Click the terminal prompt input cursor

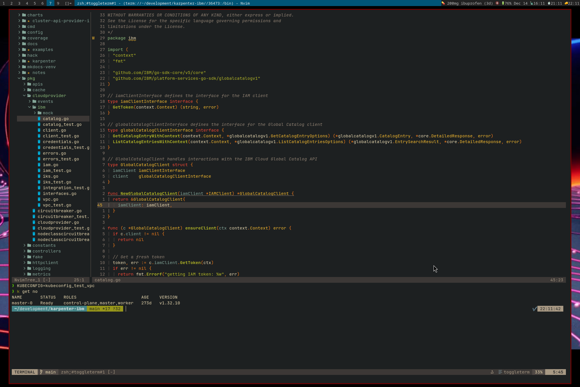pyautogui.click(x=126, y=309)
